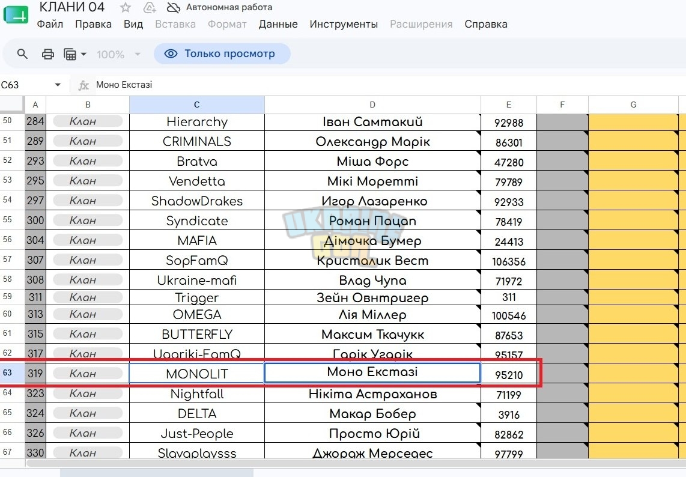This screenshot has height=477, width=686.
Task: Open the Данные menu
Action: 278,24
